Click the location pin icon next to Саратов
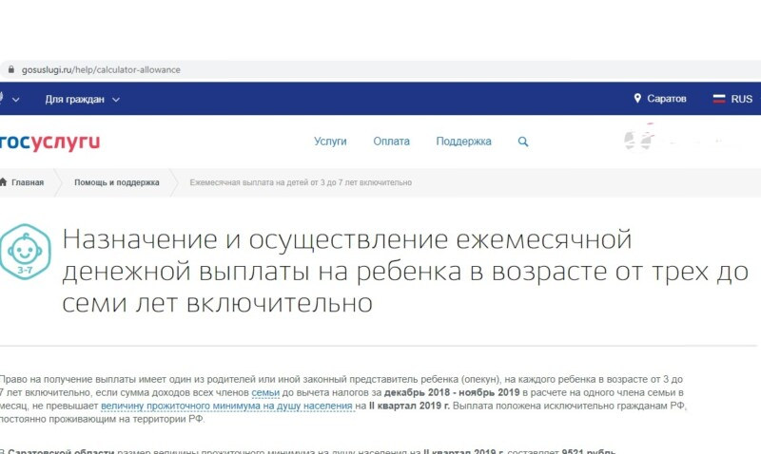This screenshot has height=454, width=761. 637,99
